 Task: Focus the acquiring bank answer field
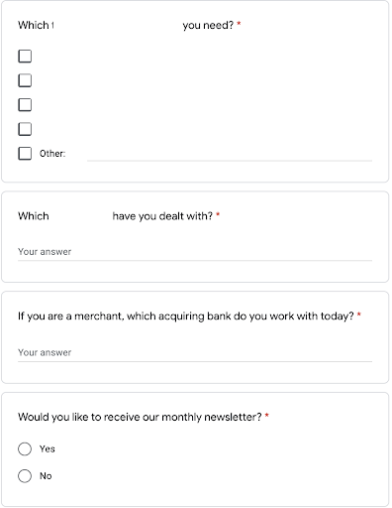[195, 353]
